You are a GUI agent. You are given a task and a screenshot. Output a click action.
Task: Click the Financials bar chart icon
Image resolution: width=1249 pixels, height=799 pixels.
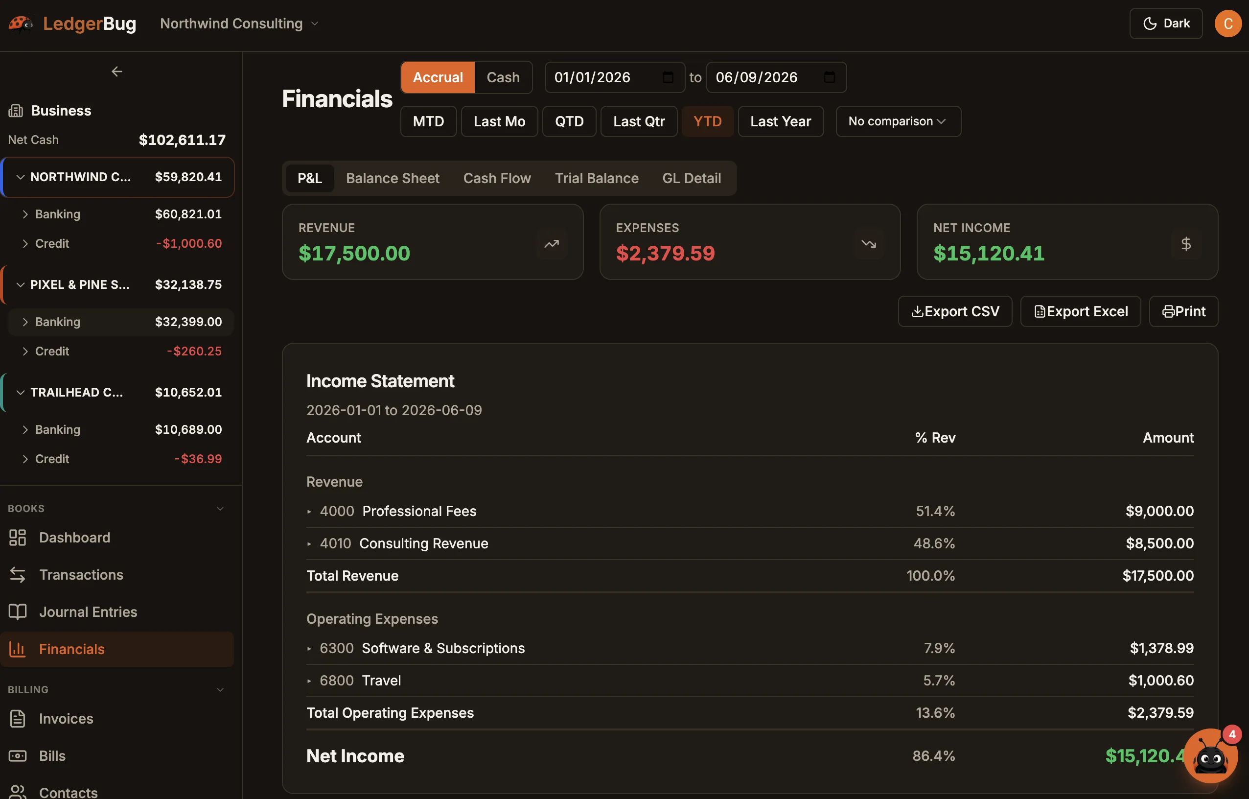click(18, 649)
